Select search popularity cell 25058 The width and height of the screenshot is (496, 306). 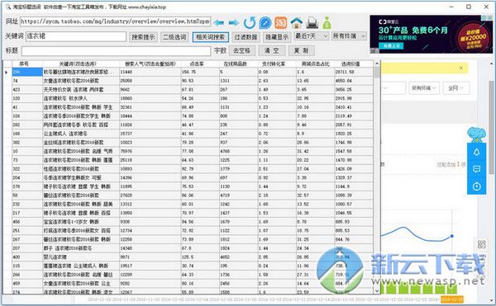click(x=150, y=81)
